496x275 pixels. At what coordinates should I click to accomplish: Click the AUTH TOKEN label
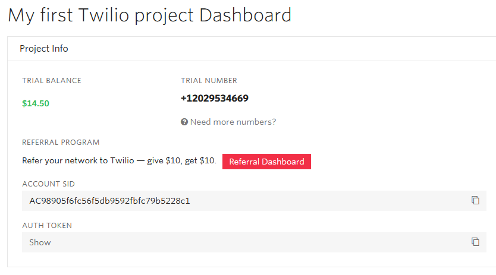click(x=47, y=226)
